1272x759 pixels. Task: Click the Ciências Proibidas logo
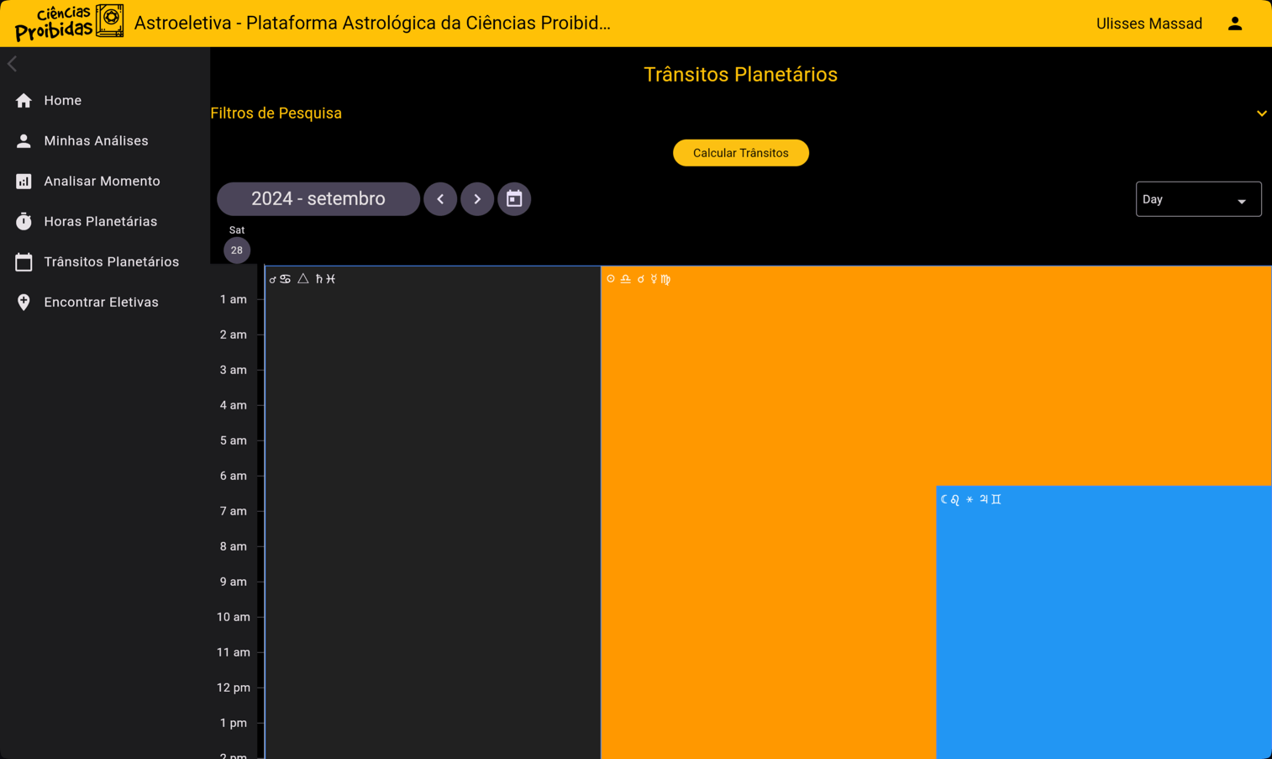click(x=67, y=20)
